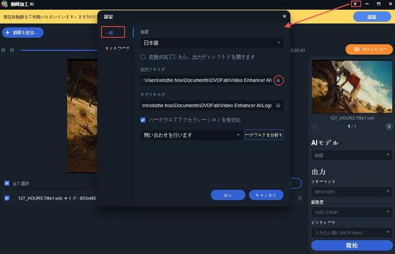Click the log folder browse icon
Image resolution: width=395 pixels, height=254 pixels.
[x=278, y=105]
